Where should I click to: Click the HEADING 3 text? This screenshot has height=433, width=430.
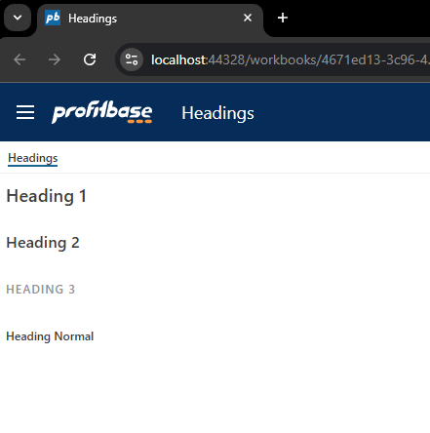pos(41,289)
